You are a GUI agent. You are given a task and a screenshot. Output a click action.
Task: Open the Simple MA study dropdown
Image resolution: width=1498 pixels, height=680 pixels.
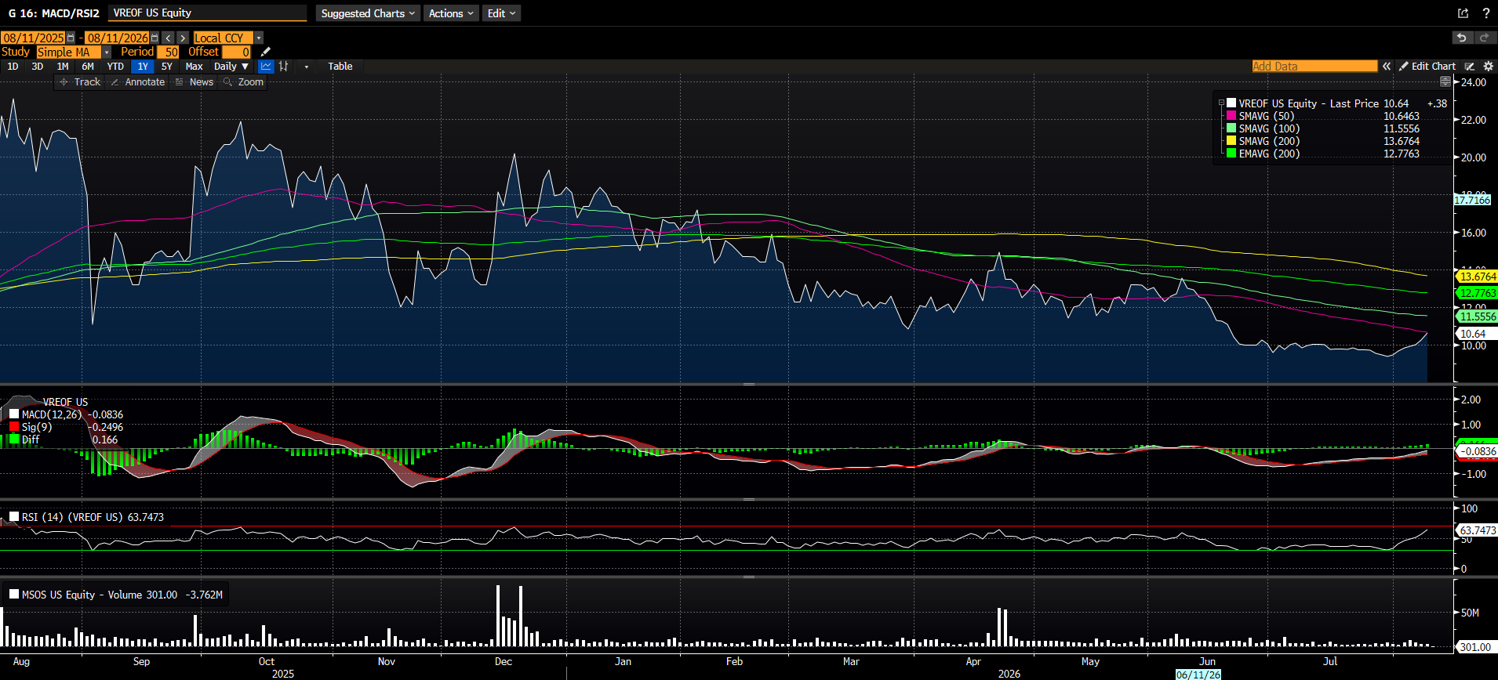tap(74, 52)
